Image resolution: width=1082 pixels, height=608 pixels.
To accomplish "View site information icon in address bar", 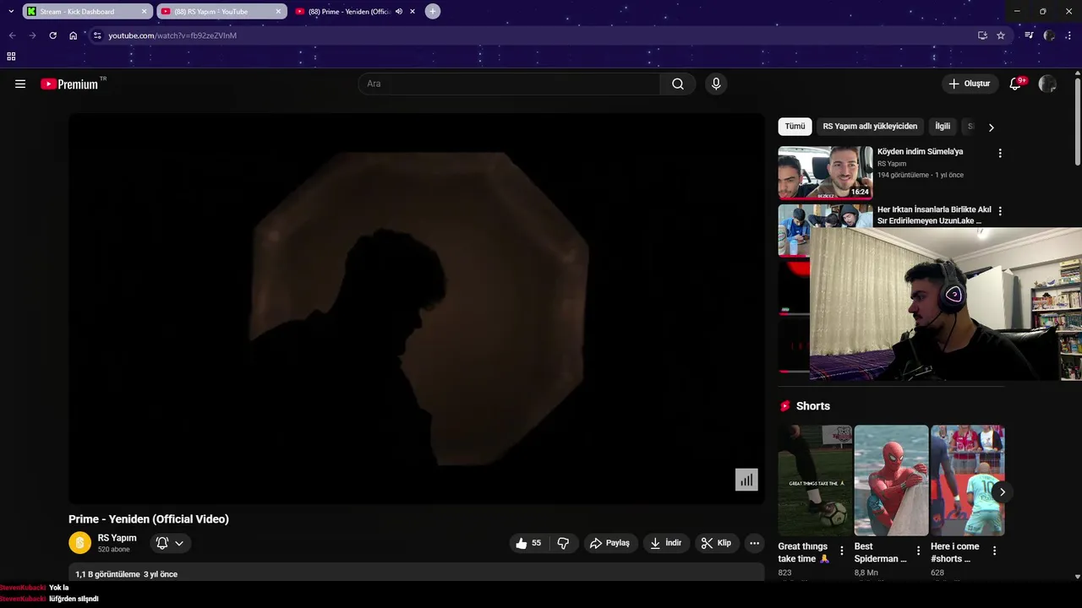I will pos(97,35).
